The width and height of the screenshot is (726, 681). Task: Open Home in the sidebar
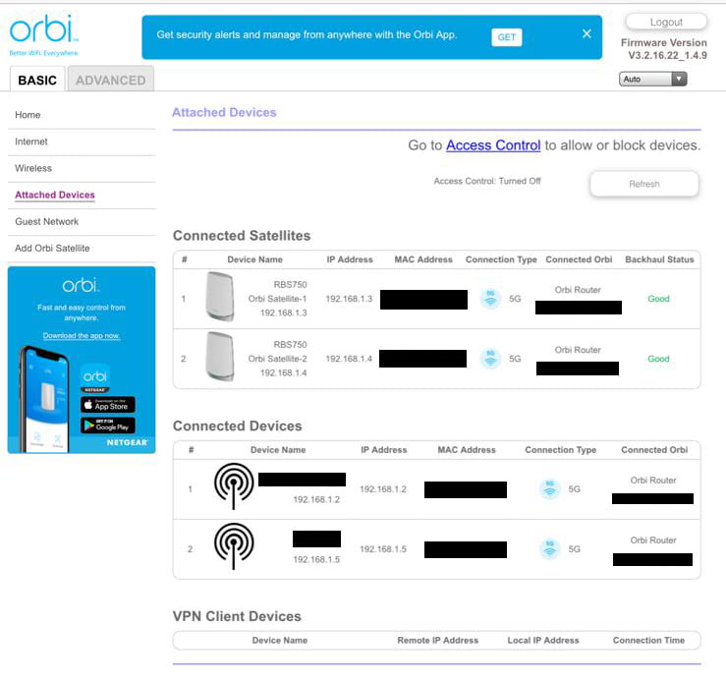[x=28, y=115]
